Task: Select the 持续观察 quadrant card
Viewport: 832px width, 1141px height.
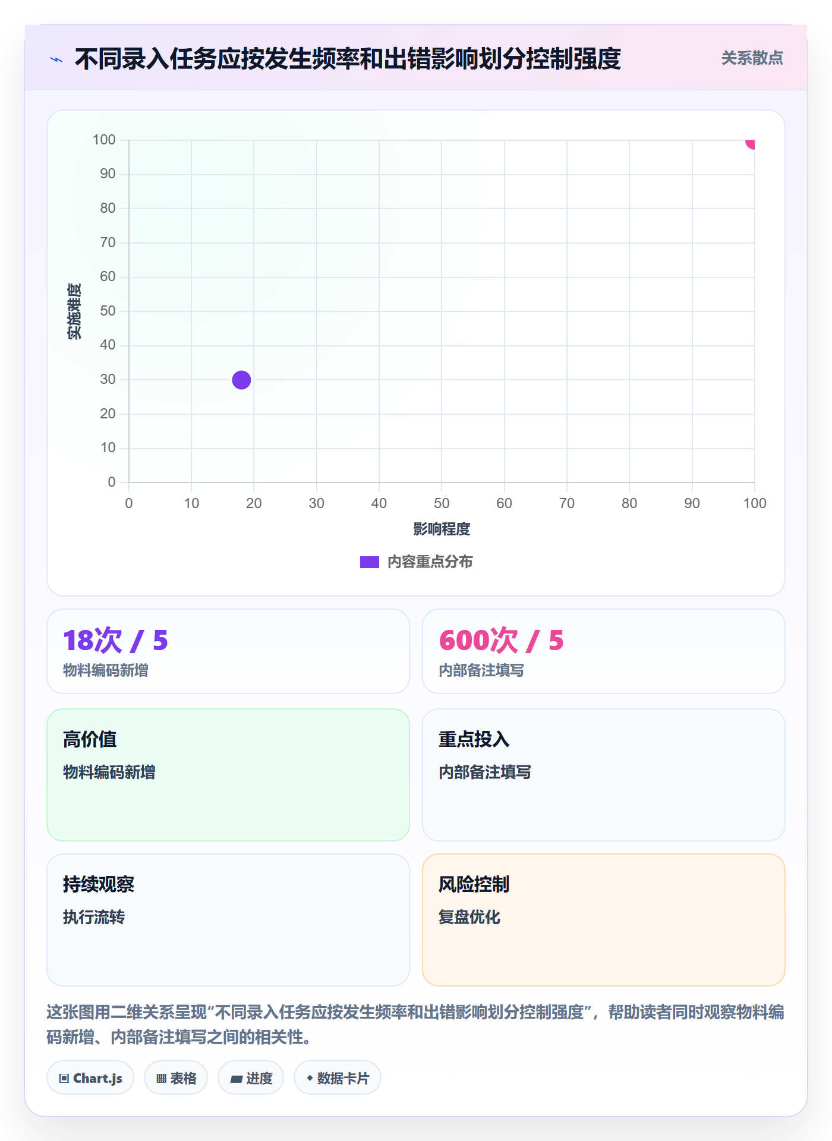Action: point(228,920)
